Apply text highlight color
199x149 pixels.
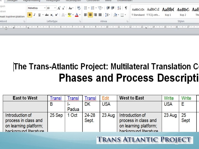[69, 15]
